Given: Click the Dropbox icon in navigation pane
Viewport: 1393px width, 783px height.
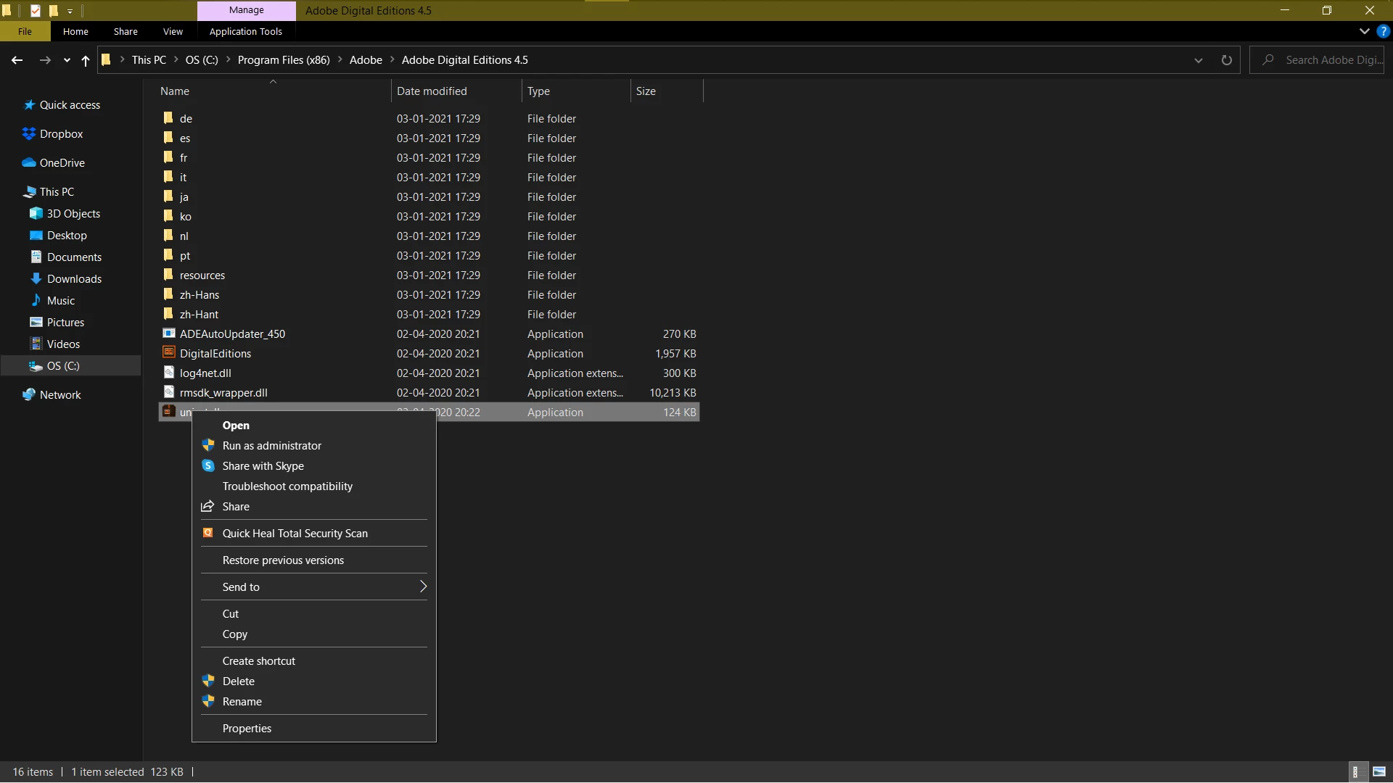Looking at the screenshot, I should tap(29, 134).
